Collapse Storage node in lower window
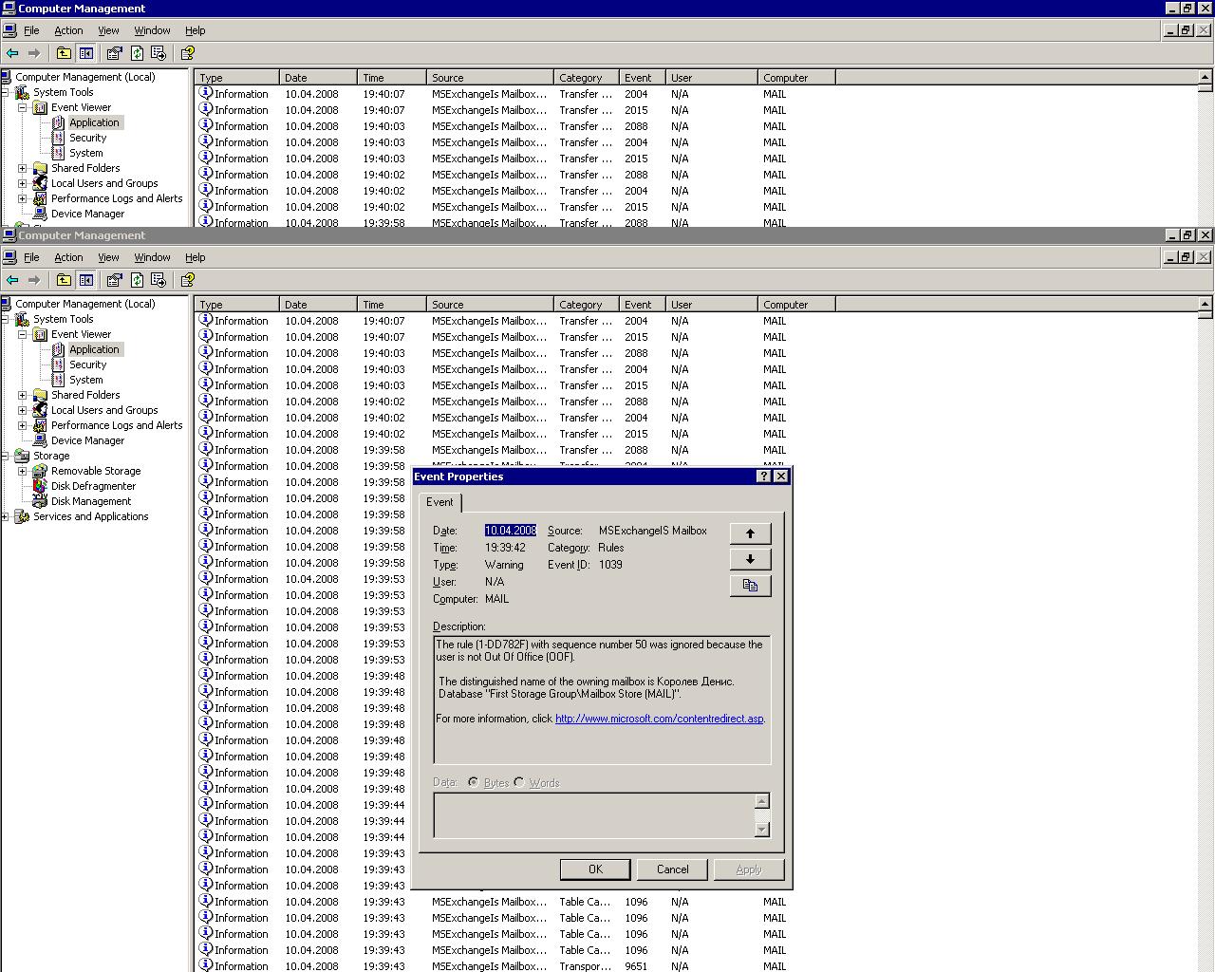This screenshot has height=972, width=1215. (5, 456)
